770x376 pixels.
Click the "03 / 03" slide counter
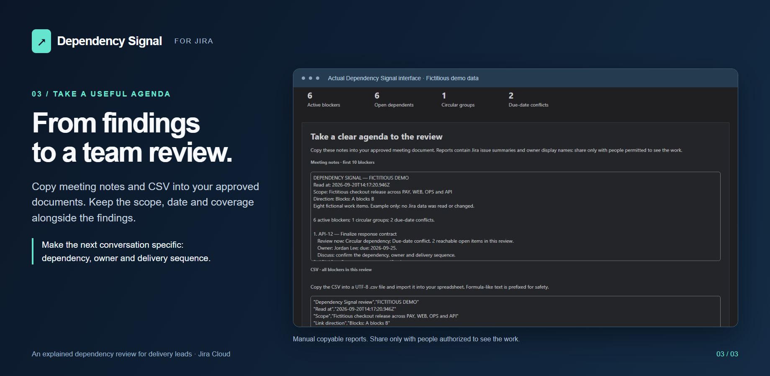click(x=727, y=354)
